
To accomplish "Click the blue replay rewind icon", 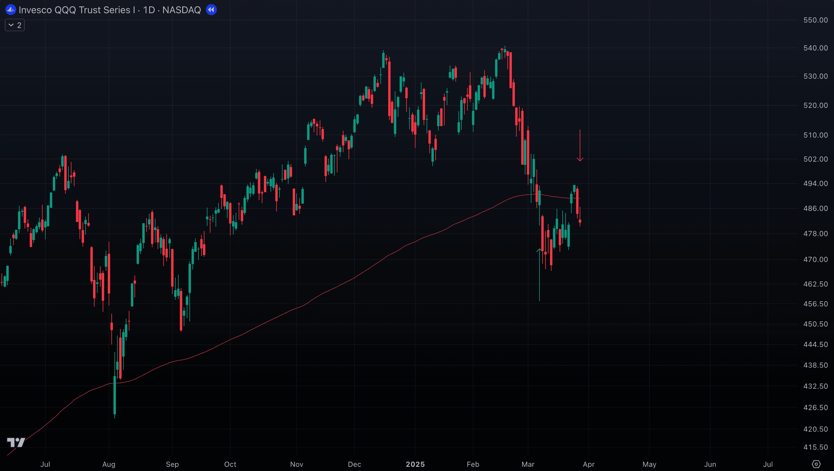I will click(211, 10).
